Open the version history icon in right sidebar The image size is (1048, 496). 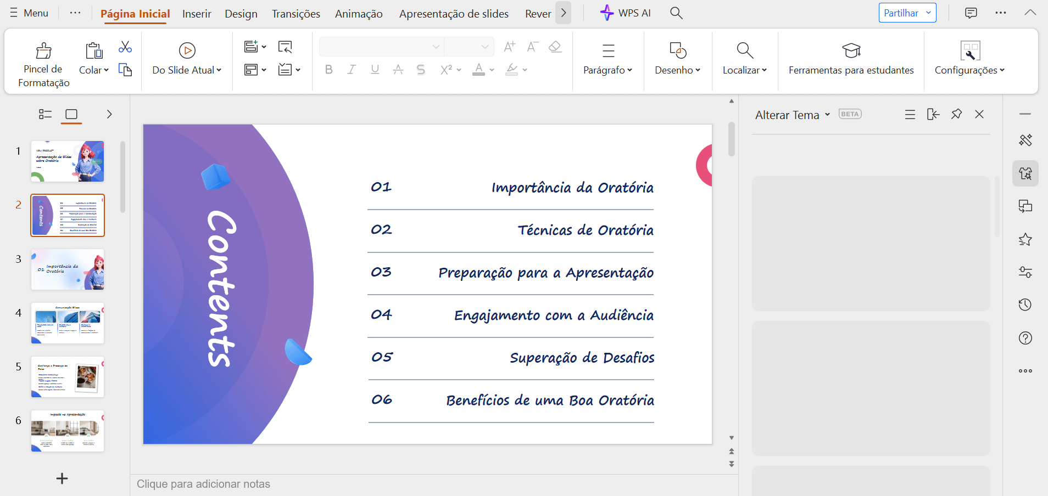pyautogui.click(x=1025, y=305)
